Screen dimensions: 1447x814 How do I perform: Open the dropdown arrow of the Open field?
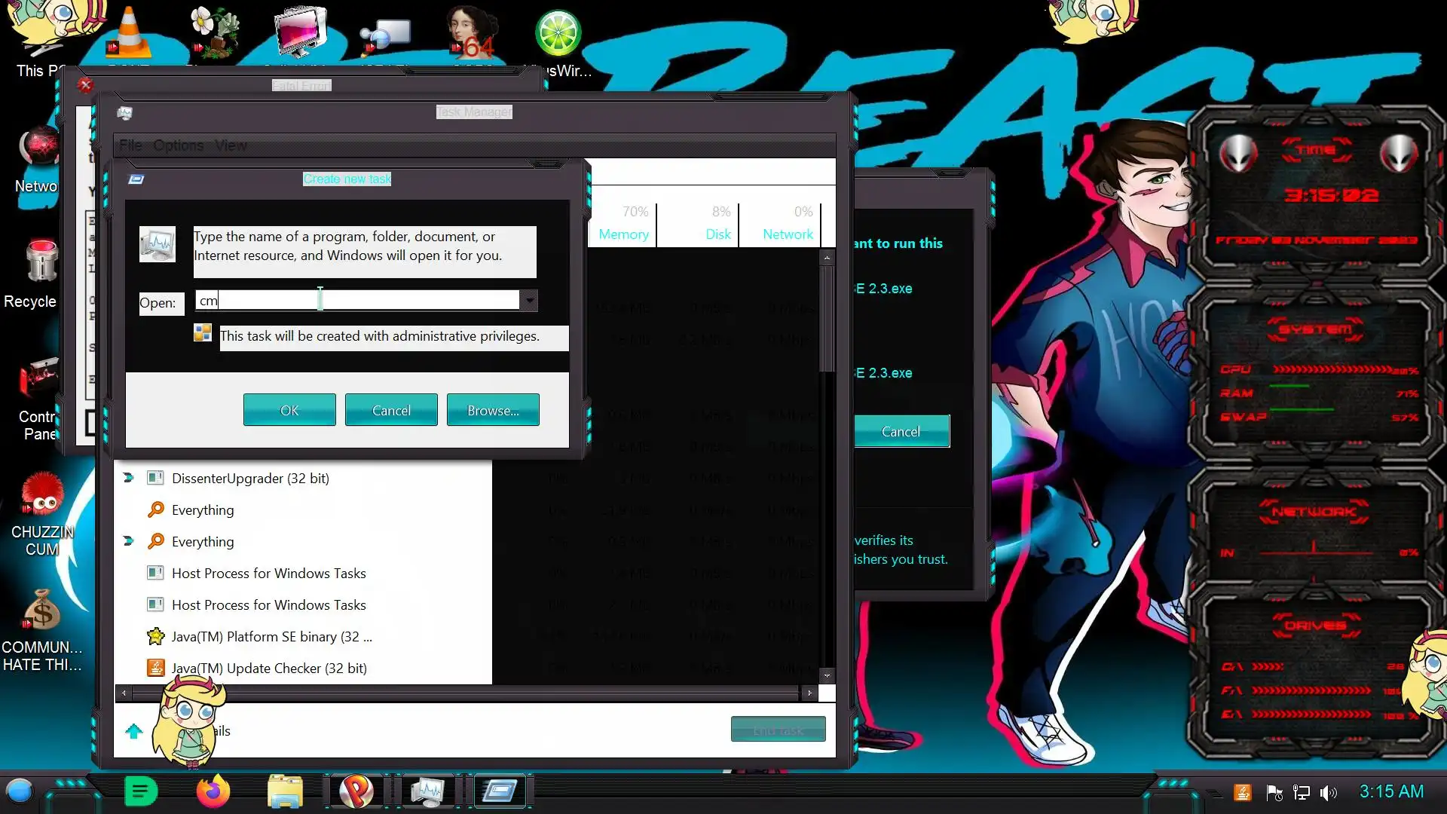coord(530,301)
